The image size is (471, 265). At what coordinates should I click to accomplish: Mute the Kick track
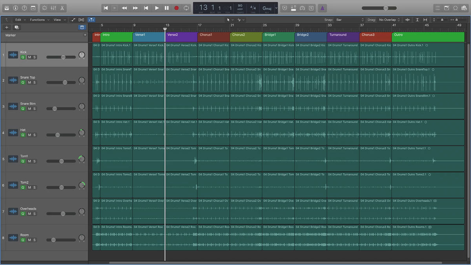coord(29,57)
